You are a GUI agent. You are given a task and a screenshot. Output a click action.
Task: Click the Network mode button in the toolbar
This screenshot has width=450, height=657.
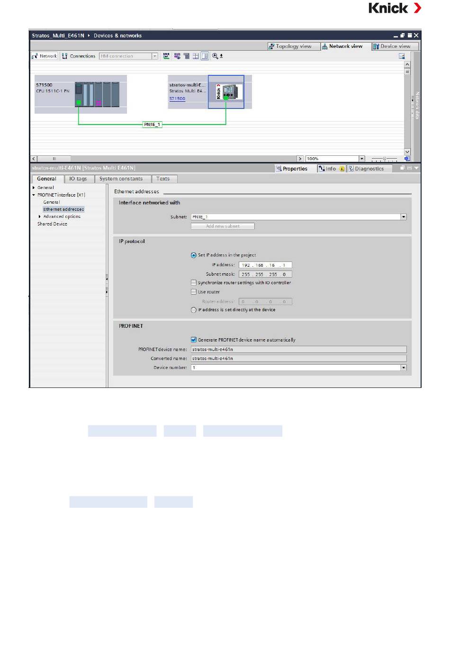(x=45, y=56)
